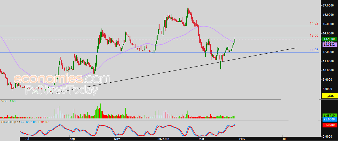Click the blue 95.0608 stochastic value tag

pos(330,119)
